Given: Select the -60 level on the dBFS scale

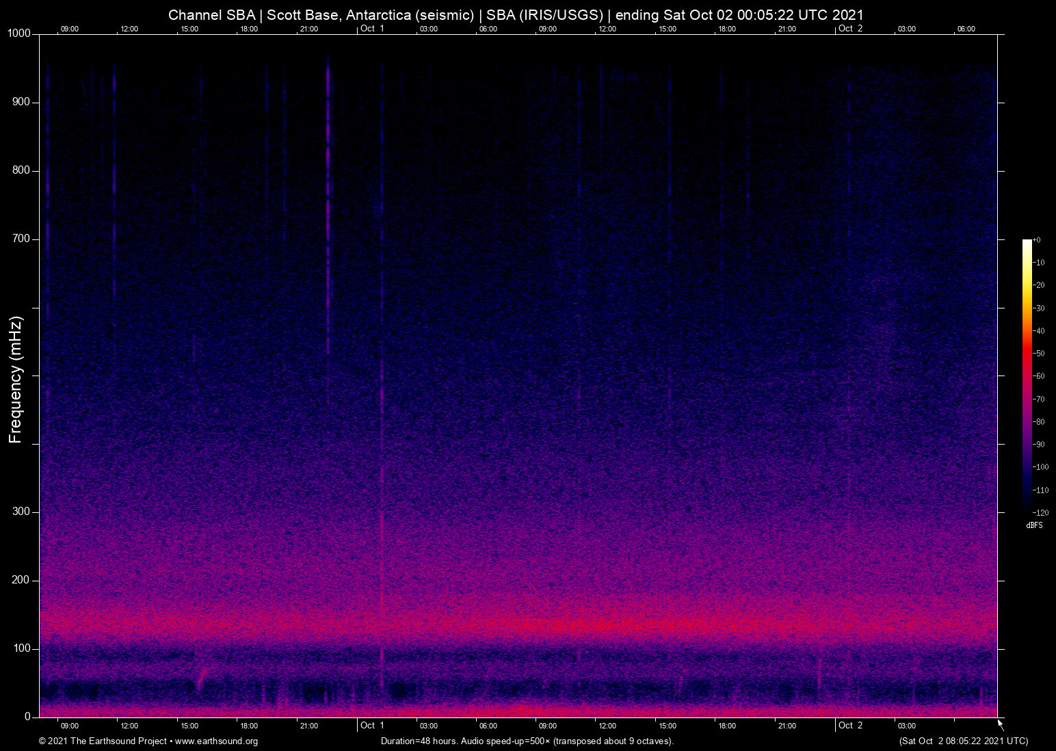Looking at the screenshot, I should pos(1039,375).
